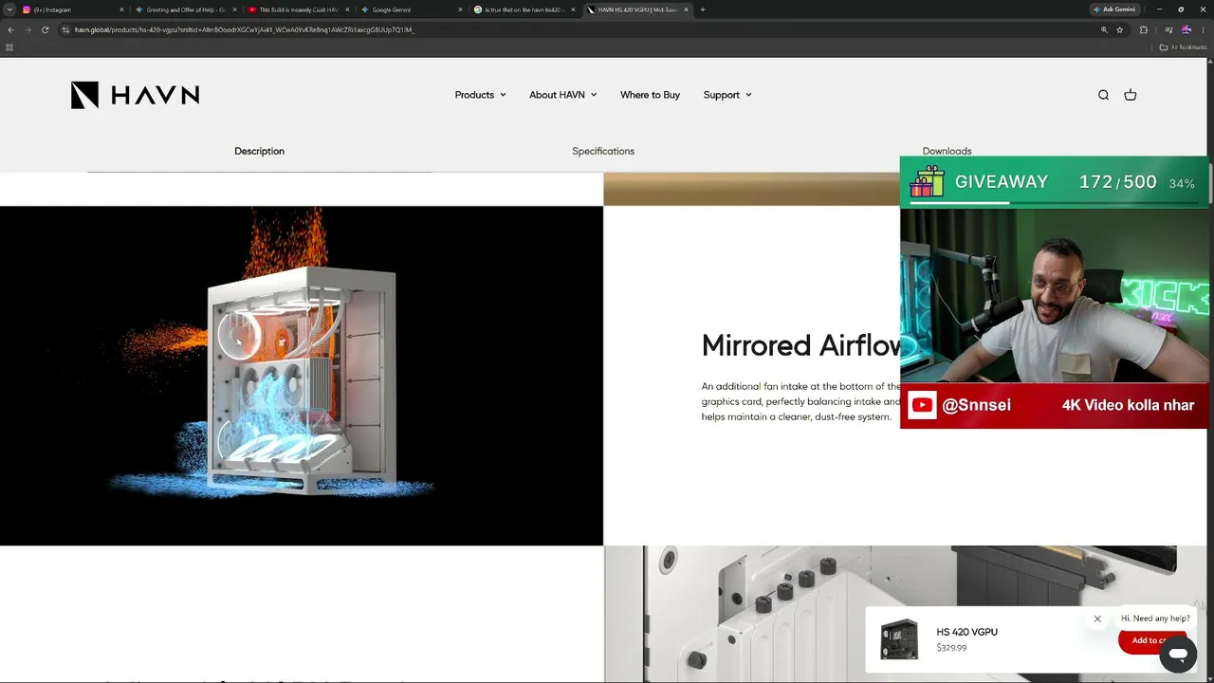
Task: Click the Ask Gemini button
Action: pyautogui.click(x=1114, y=9)
